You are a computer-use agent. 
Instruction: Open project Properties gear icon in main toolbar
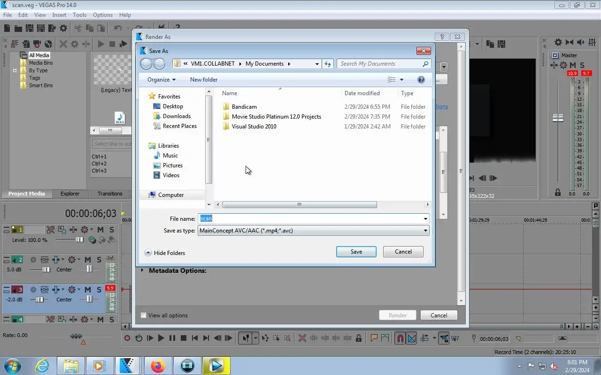point(63,29)
